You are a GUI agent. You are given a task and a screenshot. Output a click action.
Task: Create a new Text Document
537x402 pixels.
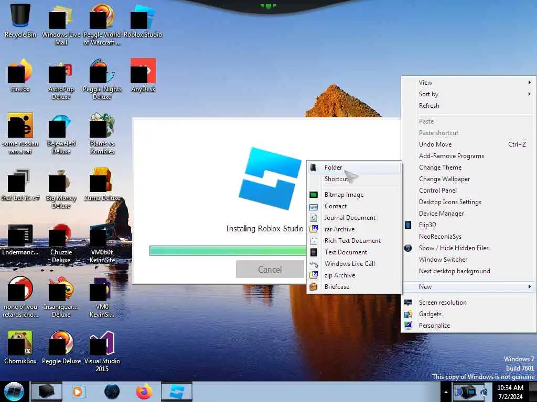coord(354,252)
